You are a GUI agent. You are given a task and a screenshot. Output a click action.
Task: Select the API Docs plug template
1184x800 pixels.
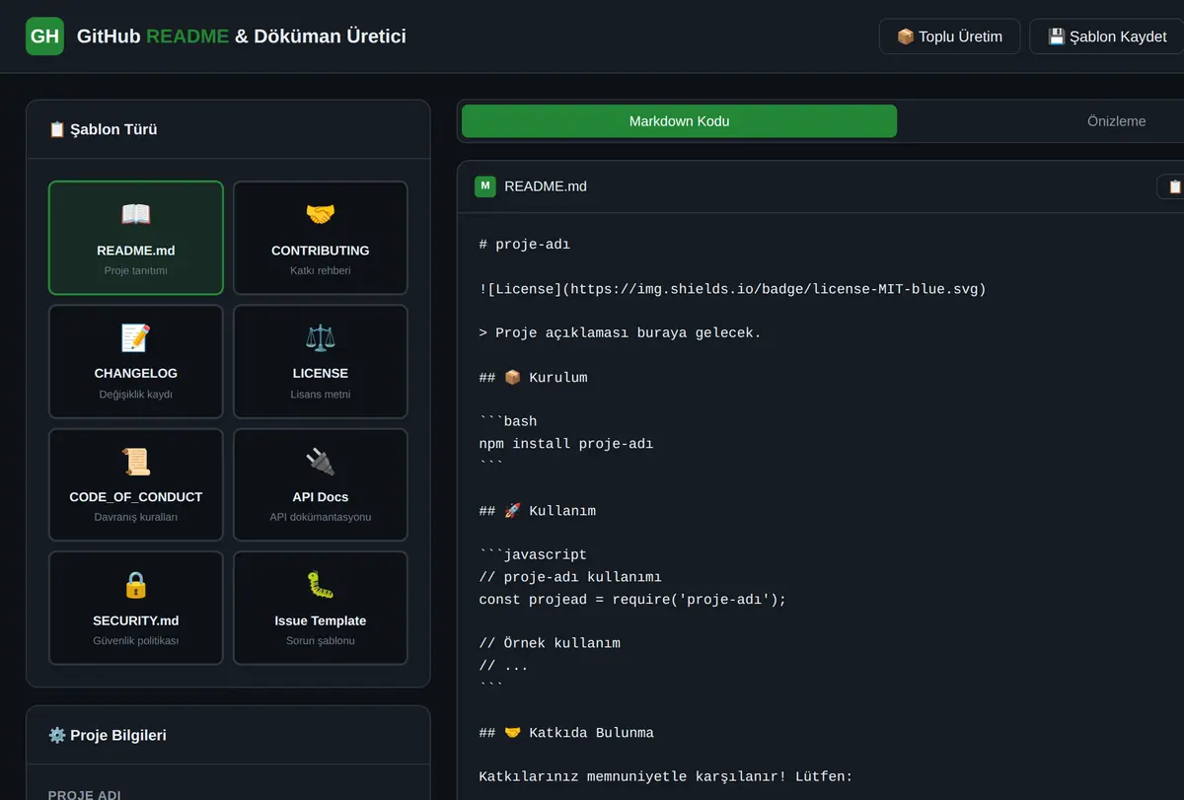(321, 484)
